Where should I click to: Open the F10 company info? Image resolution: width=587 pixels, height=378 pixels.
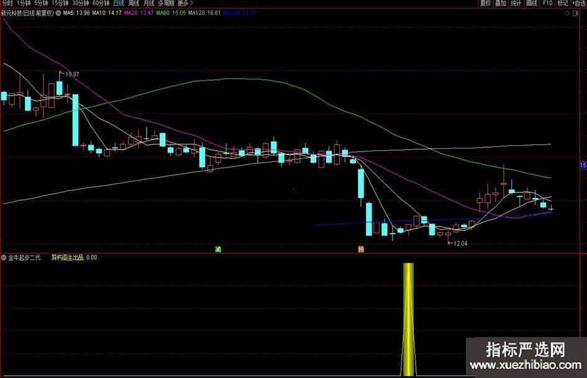[x=547, y=3]
